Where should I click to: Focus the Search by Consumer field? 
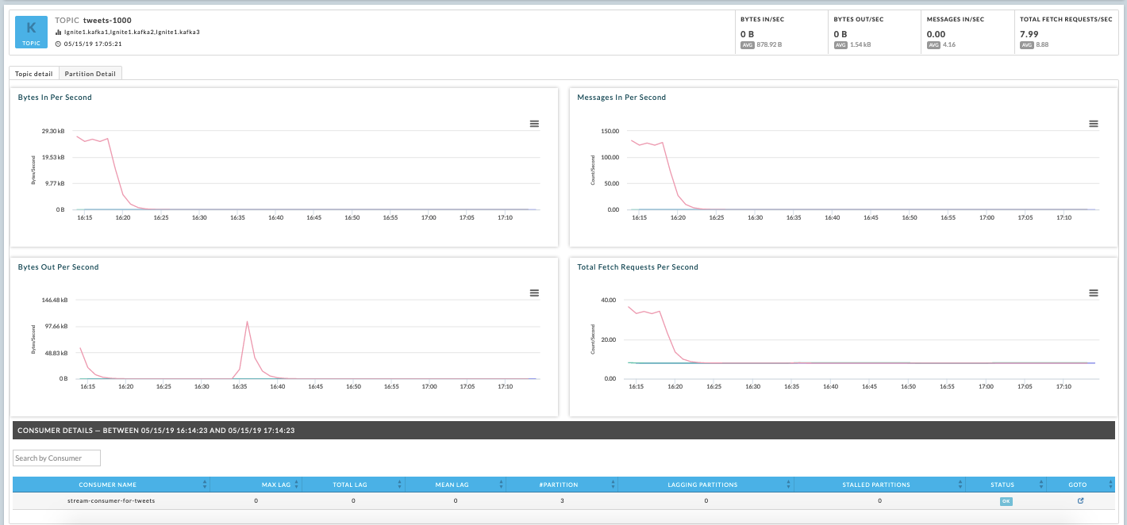click(56, 458)
